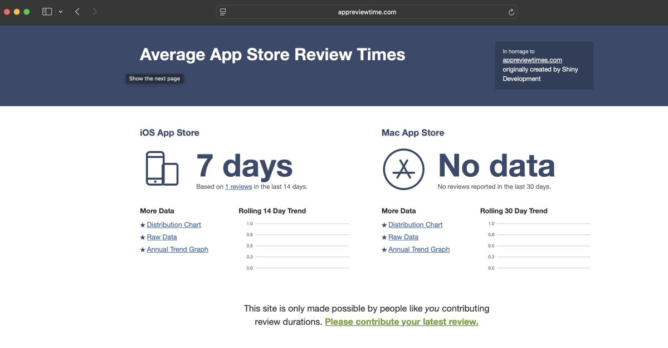Open Mac App Store Annual Trend Graph
Image resolution: width=668 pixels, height=348 pixels.
(x=419, y=249)
